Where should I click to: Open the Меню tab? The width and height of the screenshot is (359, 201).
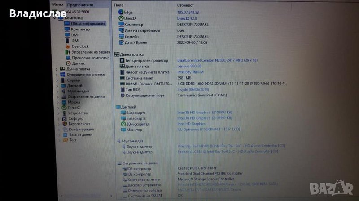[57, 4]
